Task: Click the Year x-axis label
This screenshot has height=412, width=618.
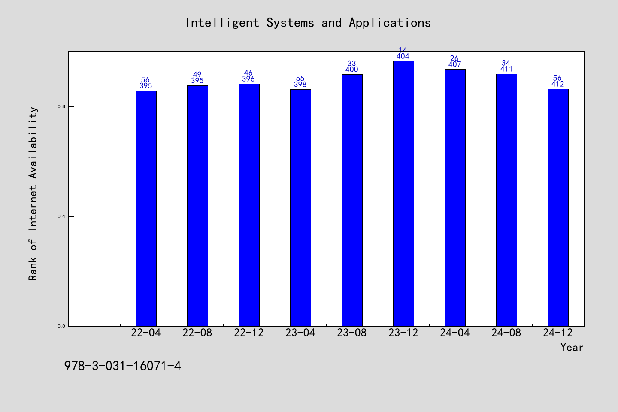Action: 572,348
